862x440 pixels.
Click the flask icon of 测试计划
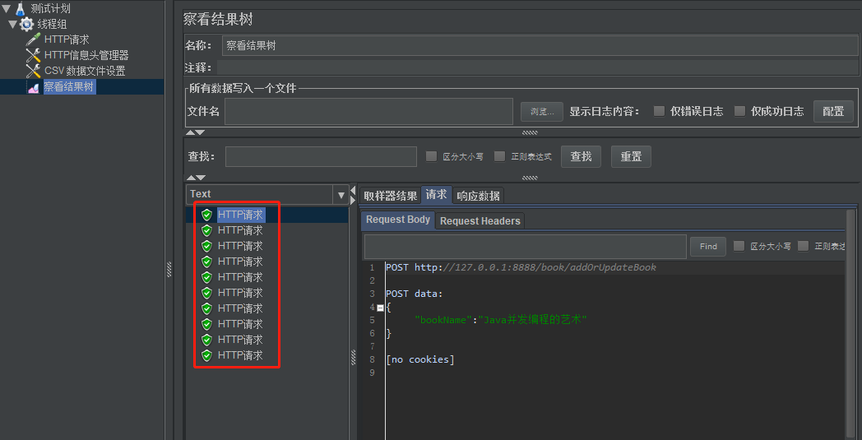21,9
